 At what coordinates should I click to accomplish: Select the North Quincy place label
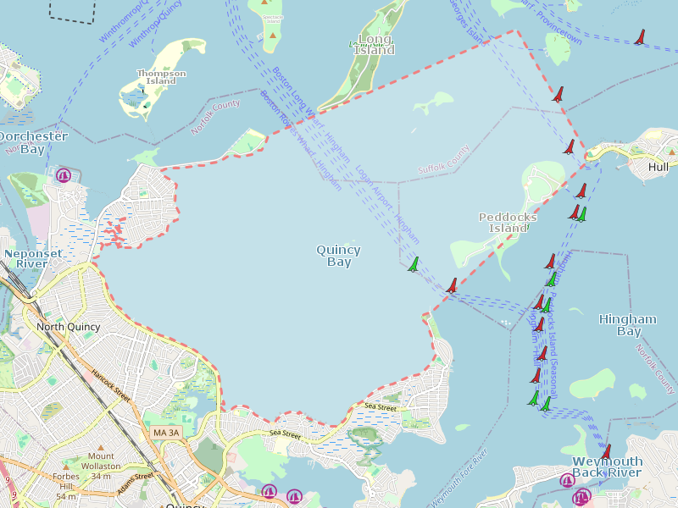(68, 327)
